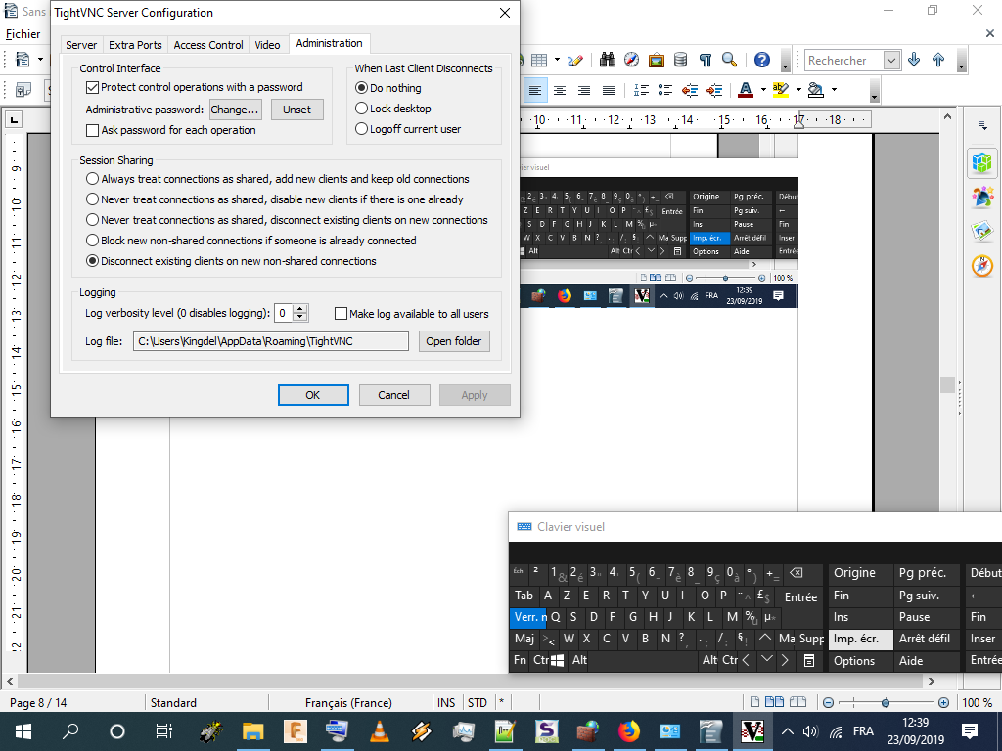Open the Insert Table dropdown arrow
Image resolution: width=1002 pixels, height=751 pixels.
(557, 60)
